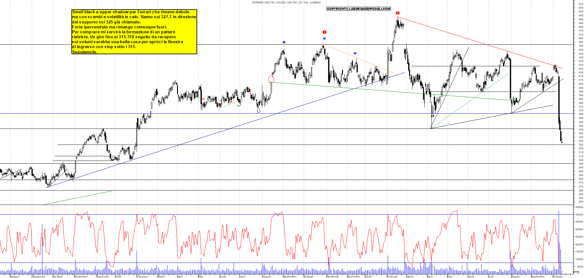
Task: Click the COPYRIGHT@LABORSADEIPICCOLI.COM label
Action: [358, 9]
